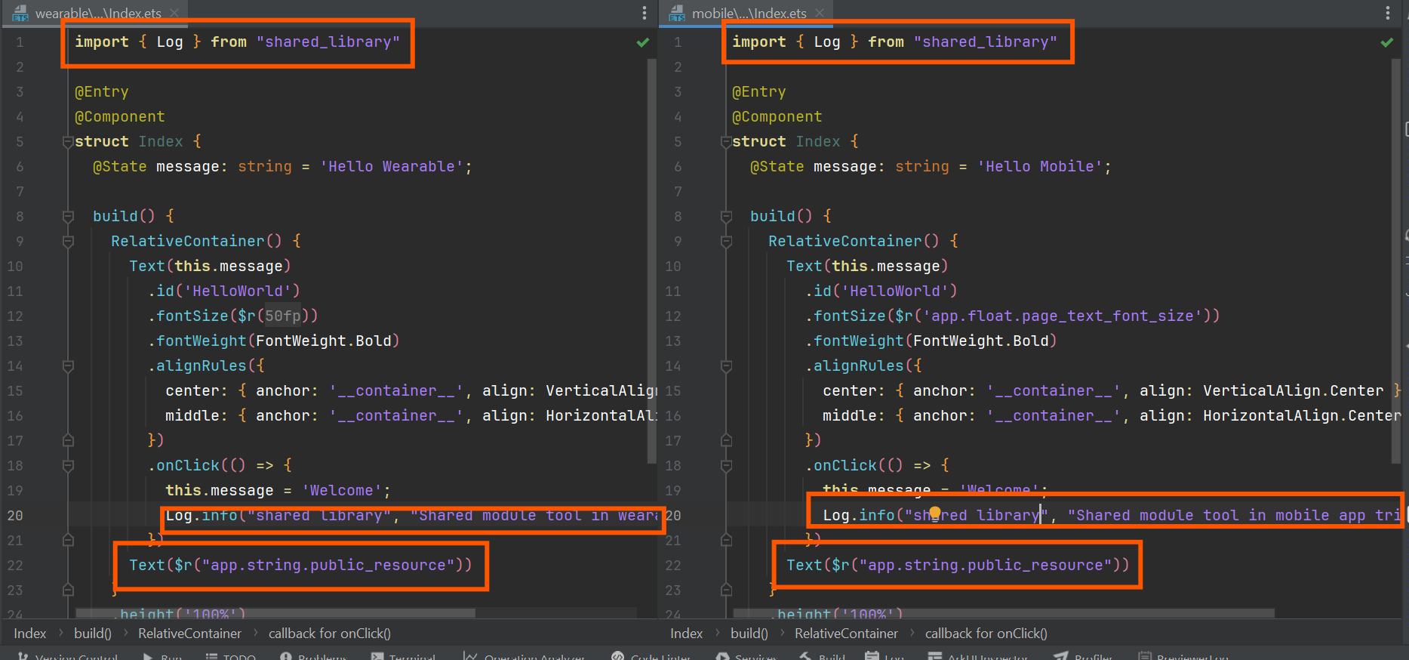The height and width of the screenshot is (660, 1409).
Task: Open the left editor pane's three-dot menu
Action: coord(644,13)
